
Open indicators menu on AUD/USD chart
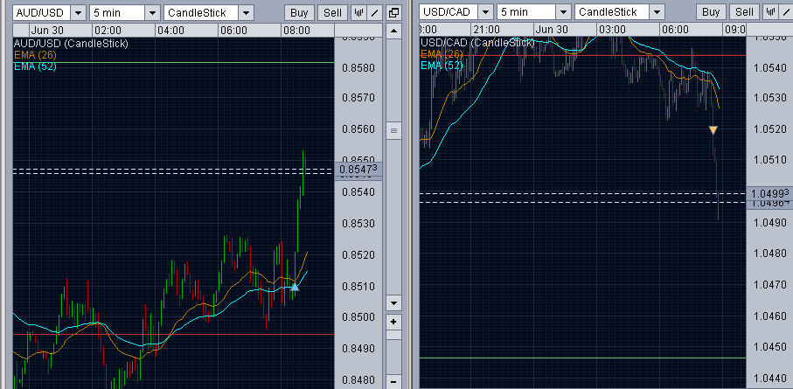point(359,12)
